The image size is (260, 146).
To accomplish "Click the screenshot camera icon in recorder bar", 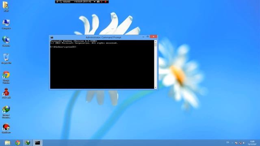I will click(98, 2).
